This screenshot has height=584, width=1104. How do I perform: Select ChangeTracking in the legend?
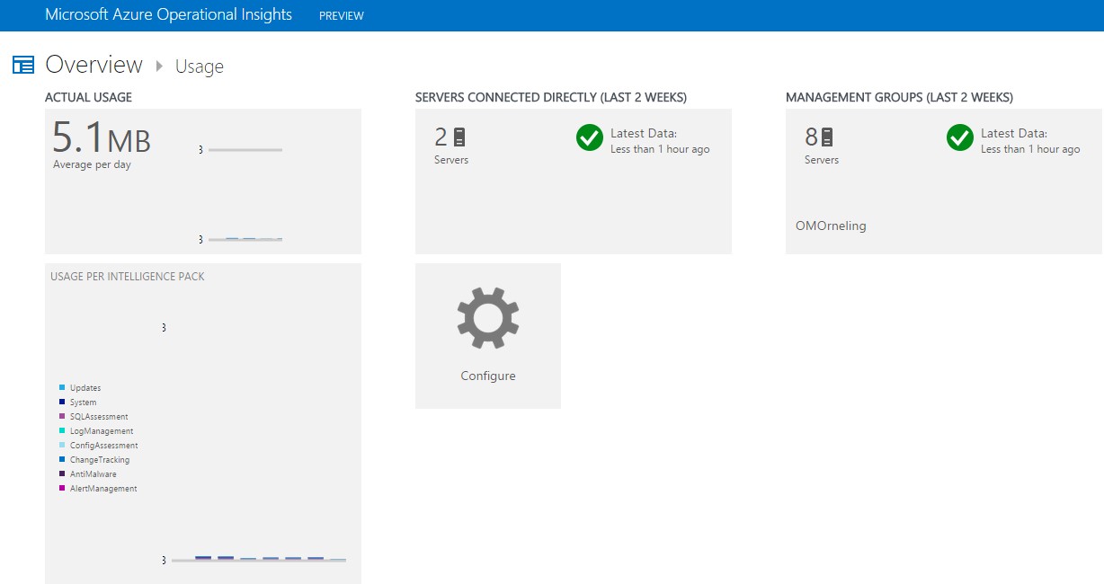(x=100, y=460)
